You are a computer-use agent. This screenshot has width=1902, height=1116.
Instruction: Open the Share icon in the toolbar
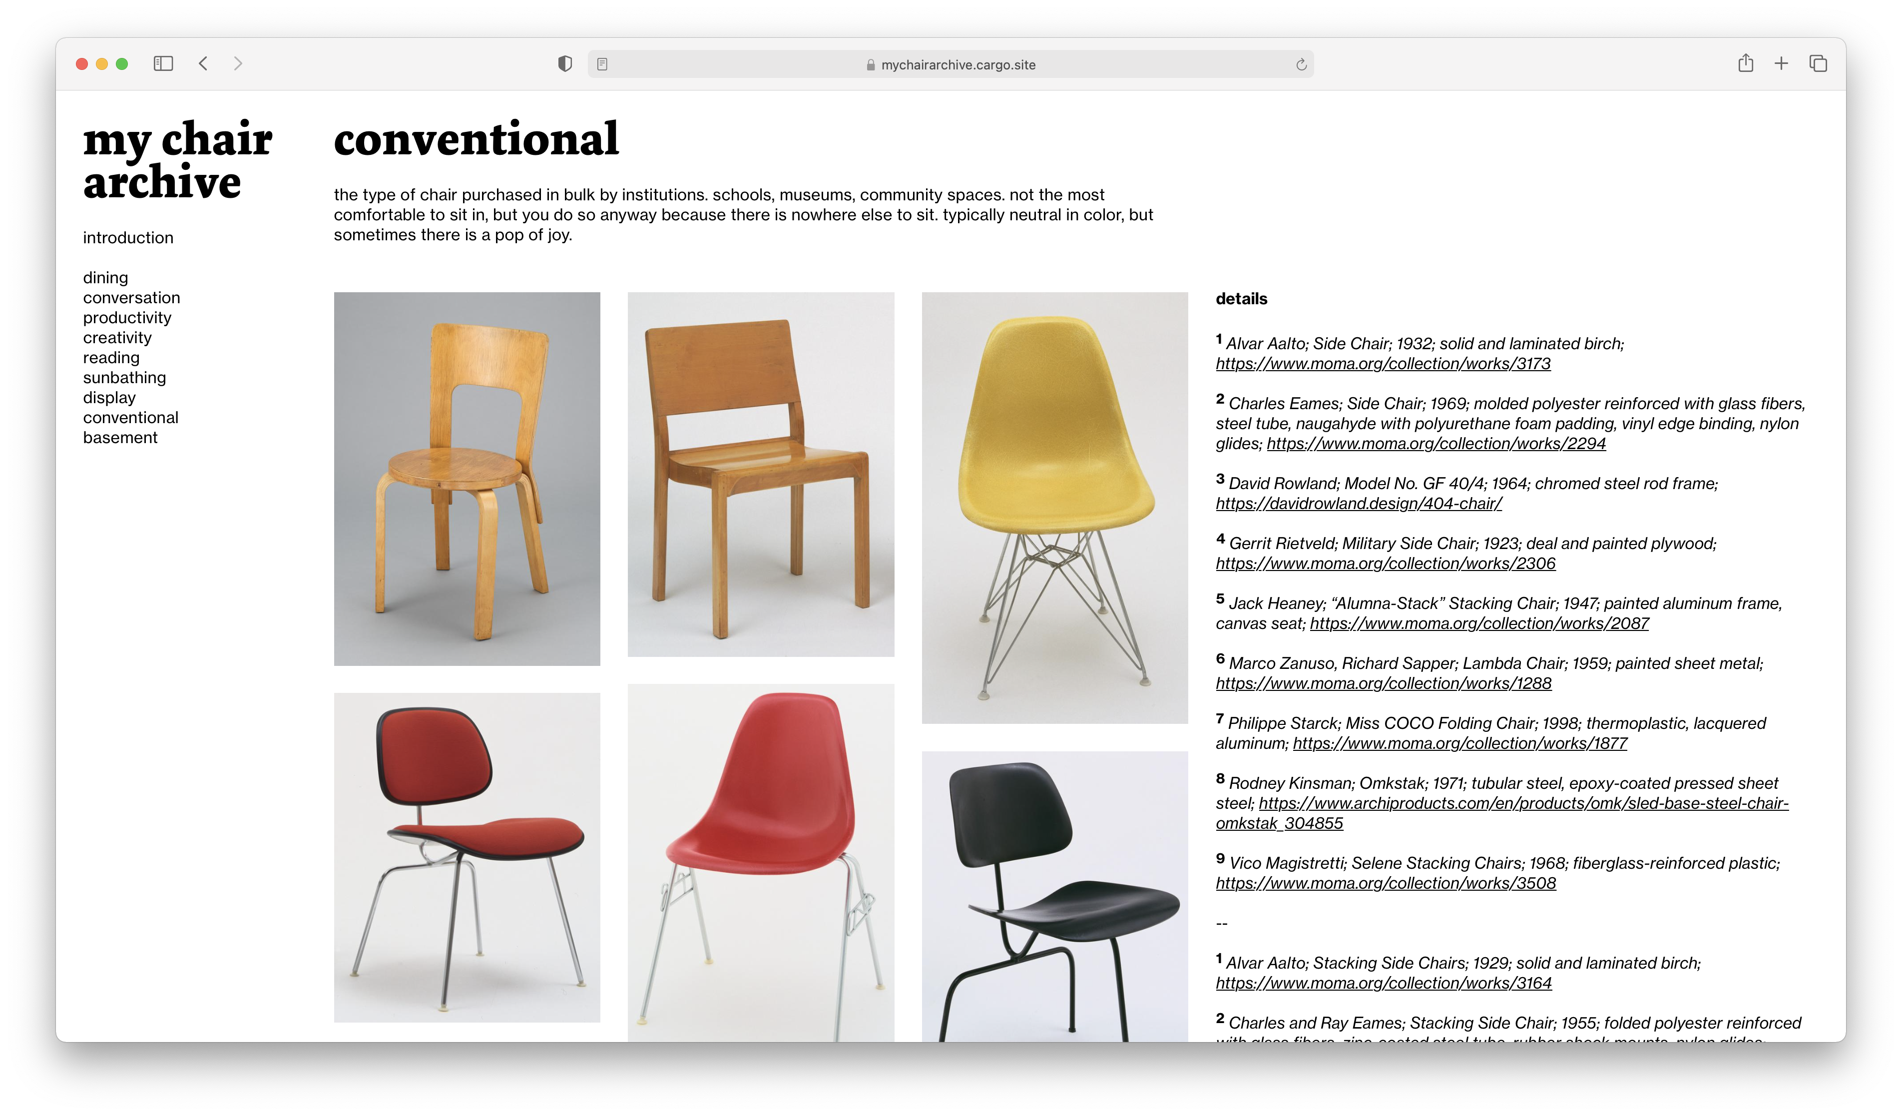coord(1745,63)
